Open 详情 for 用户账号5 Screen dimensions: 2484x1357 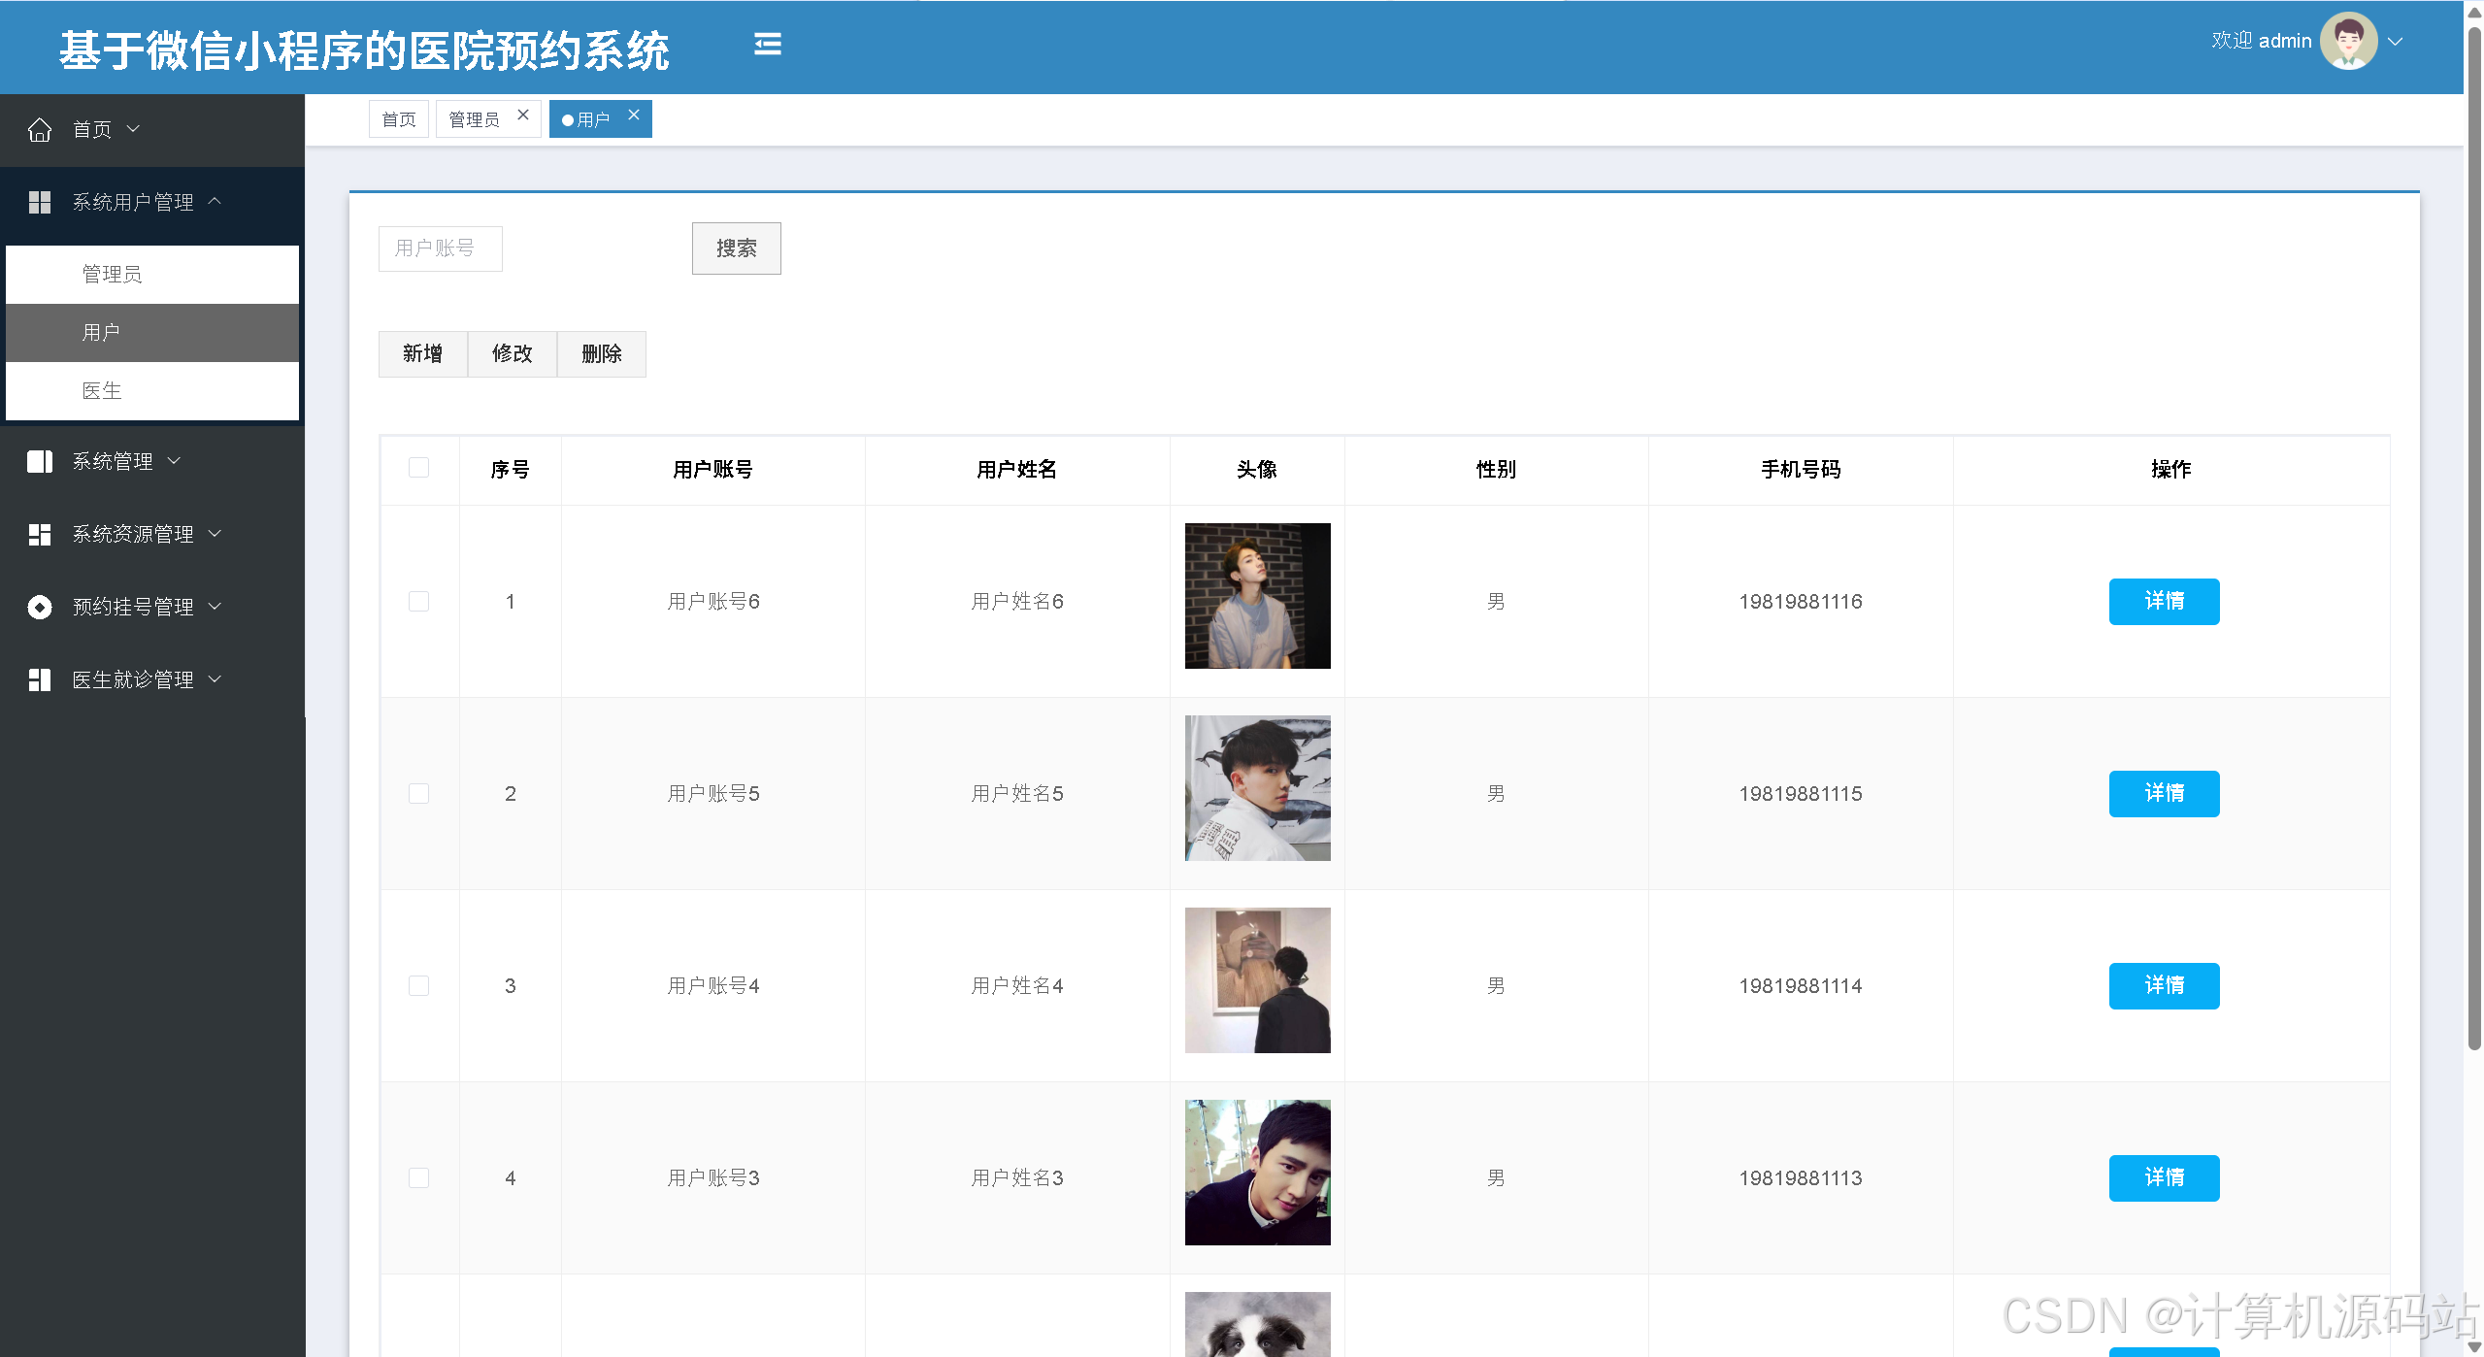(2163, 793)
